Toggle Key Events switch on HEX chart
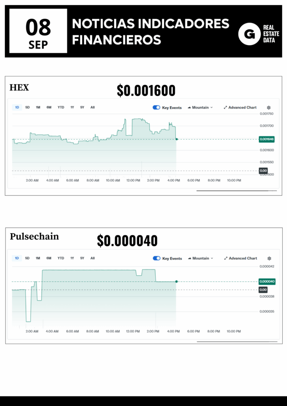 pyautogui.click(x=156, y=107)
